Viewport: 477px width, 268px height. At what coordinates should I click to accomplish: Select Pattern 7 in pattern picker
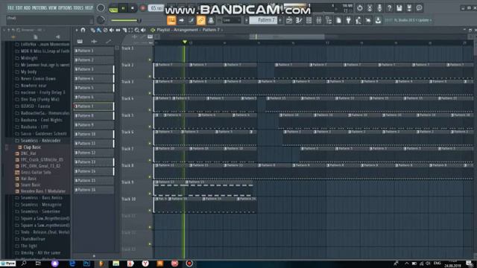coord(94,106)
